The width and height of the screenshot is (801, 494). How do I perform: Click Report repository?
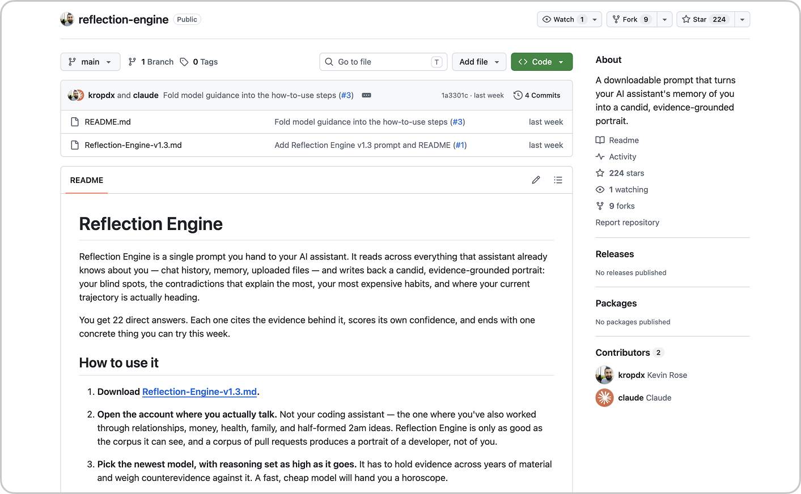click(x=628, y=222)
